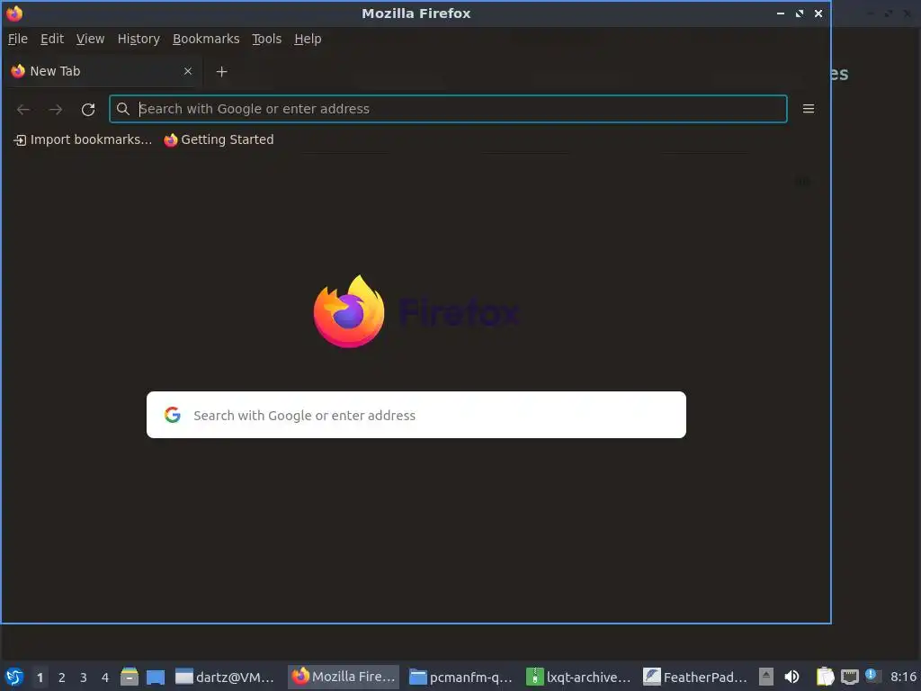921x691 pixels.
Task: Switch to desktop 1
Action: tap(40, 678)
